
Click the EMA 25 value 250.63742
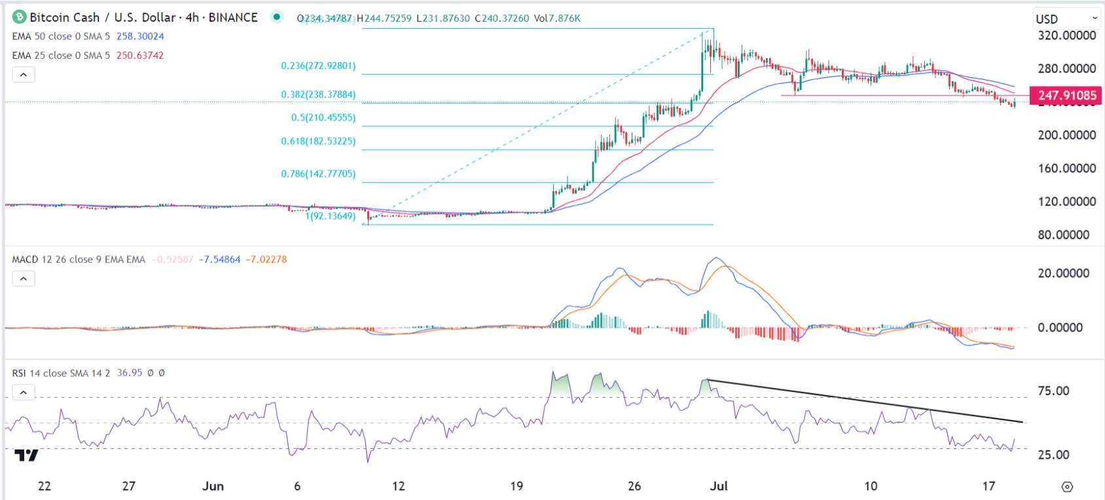pyautogui.click(x=140, y=56)
